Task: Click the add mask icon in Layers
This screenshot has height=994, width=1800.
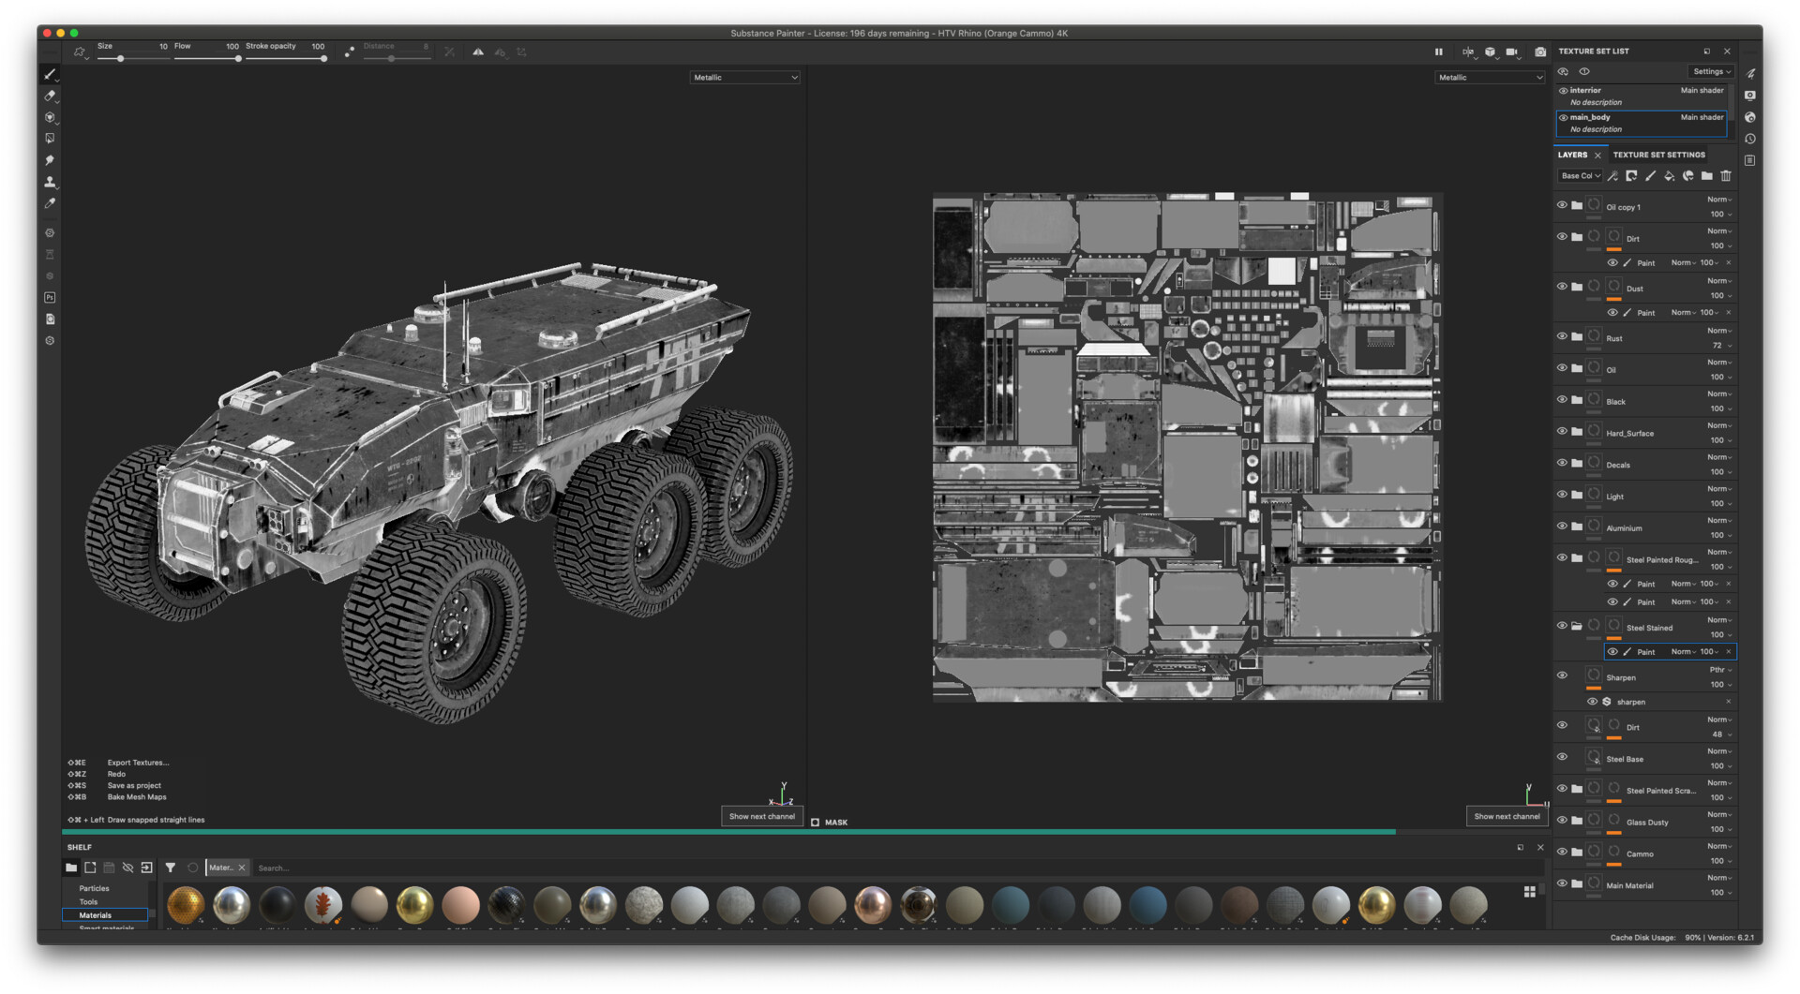Action: (x=1631, y=176)
